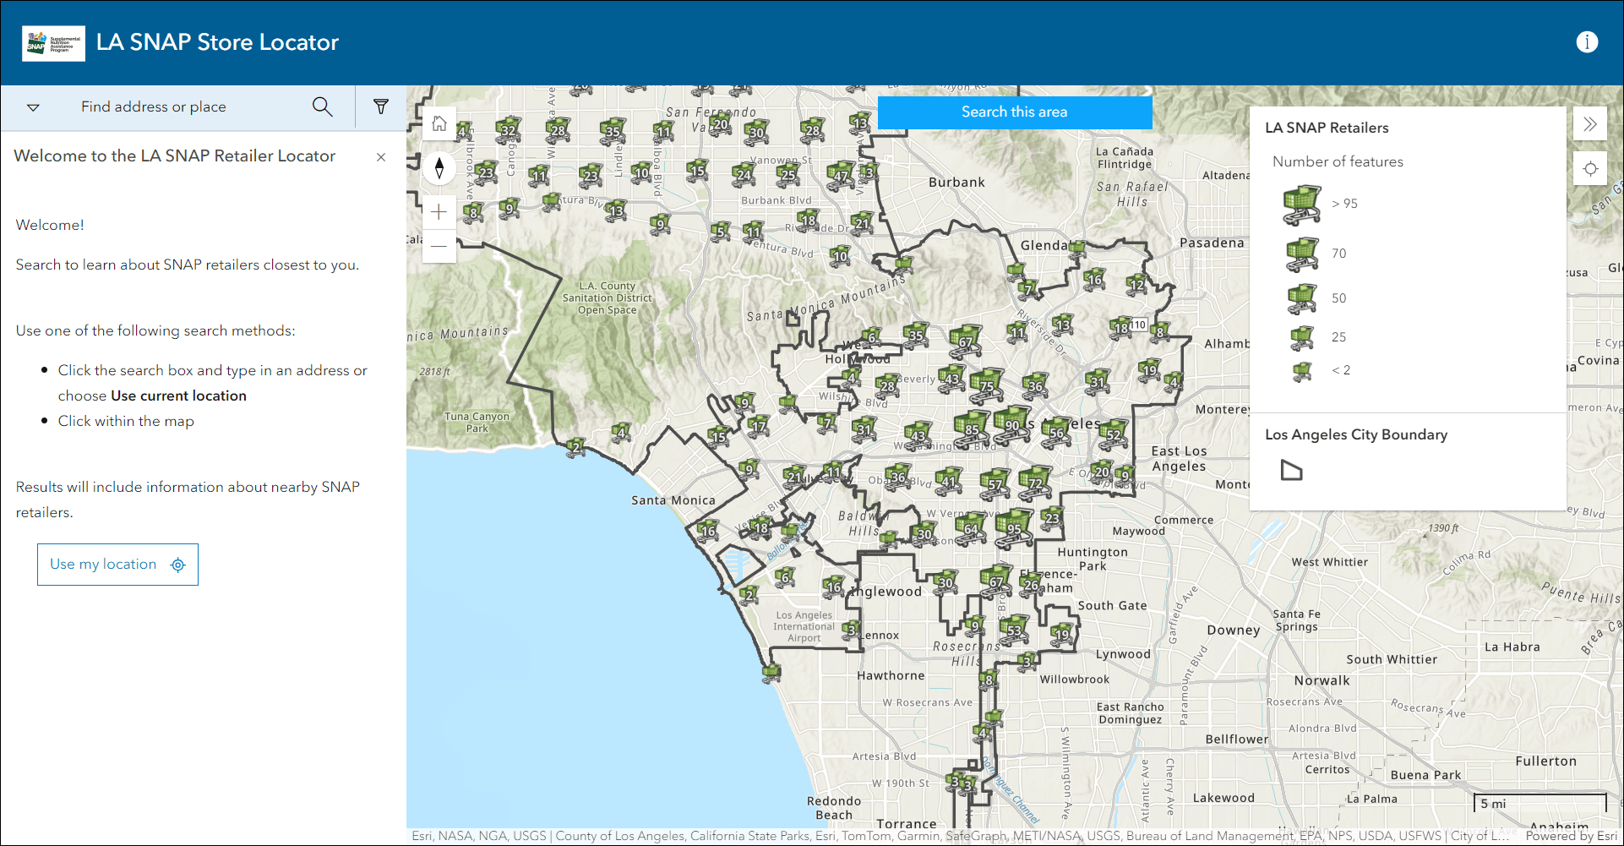Click the map Home default extent icon
The height and width of the screenshot is (846, 1624).
tap(439, 124)
